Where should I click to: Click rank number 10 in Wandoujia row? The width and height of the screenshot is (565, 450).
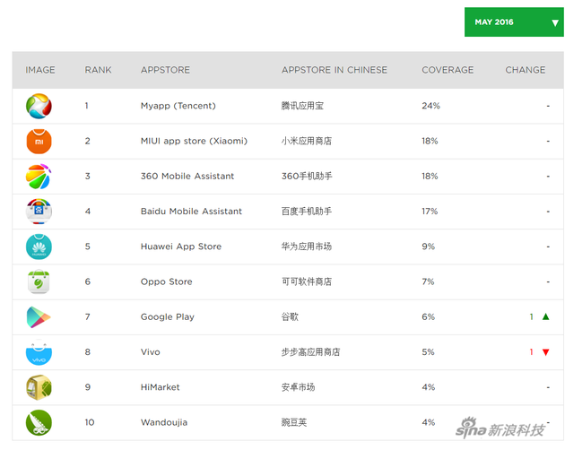pos(90,422)
